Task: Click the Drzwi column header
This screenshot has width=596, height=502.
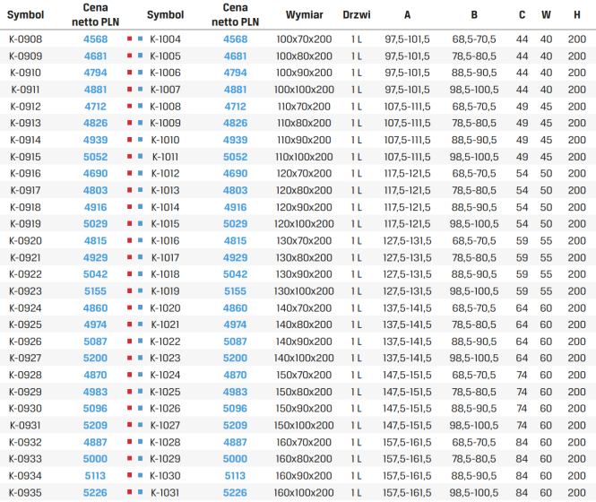Action: (356, 15)
